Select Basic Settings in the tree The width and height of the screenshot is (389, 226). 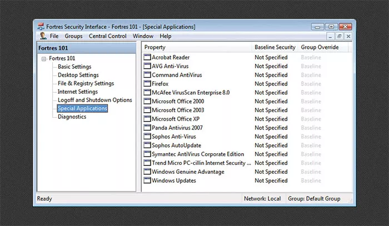tap(74, 67)
